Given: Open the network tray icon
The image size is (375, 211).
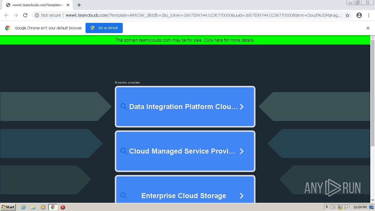Looking at the screenshot, I should pyautogui.click(x=340, y=207).
